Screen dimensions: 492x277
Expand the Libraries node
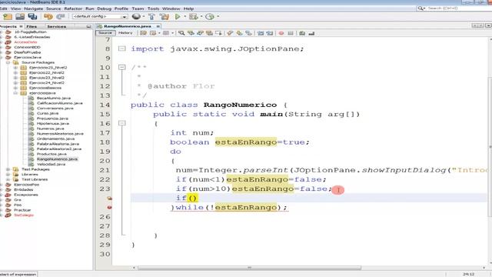(8, 175)
